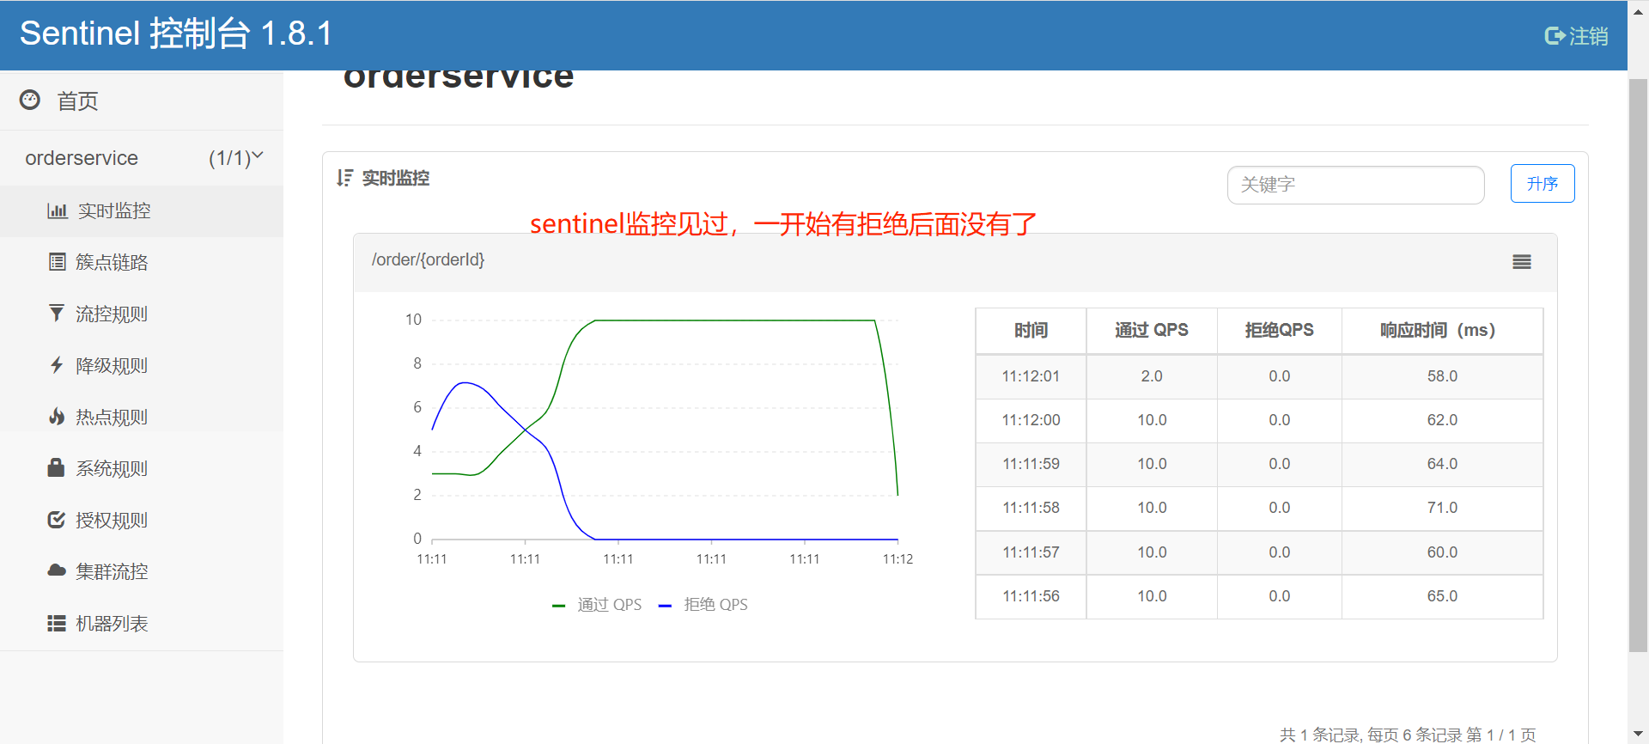
Task: Click the Sentinel 控制台 1.8.1 title
Action: tap(176, 34)
